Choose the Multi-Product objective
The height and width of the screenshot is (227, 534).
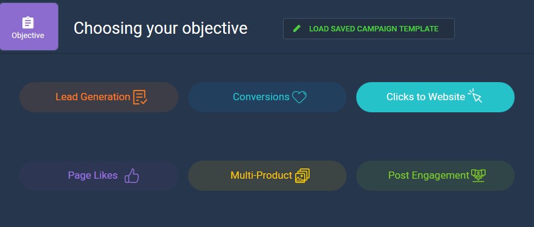pos(267,176)
